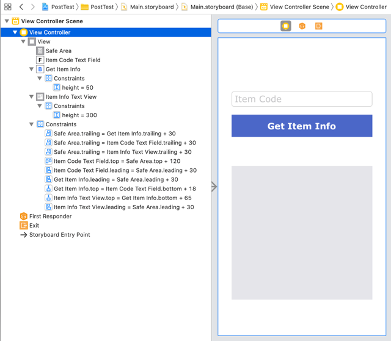Select the View Controller Scene row
Screen dimensions: 391x341
(x=106, y=21)
